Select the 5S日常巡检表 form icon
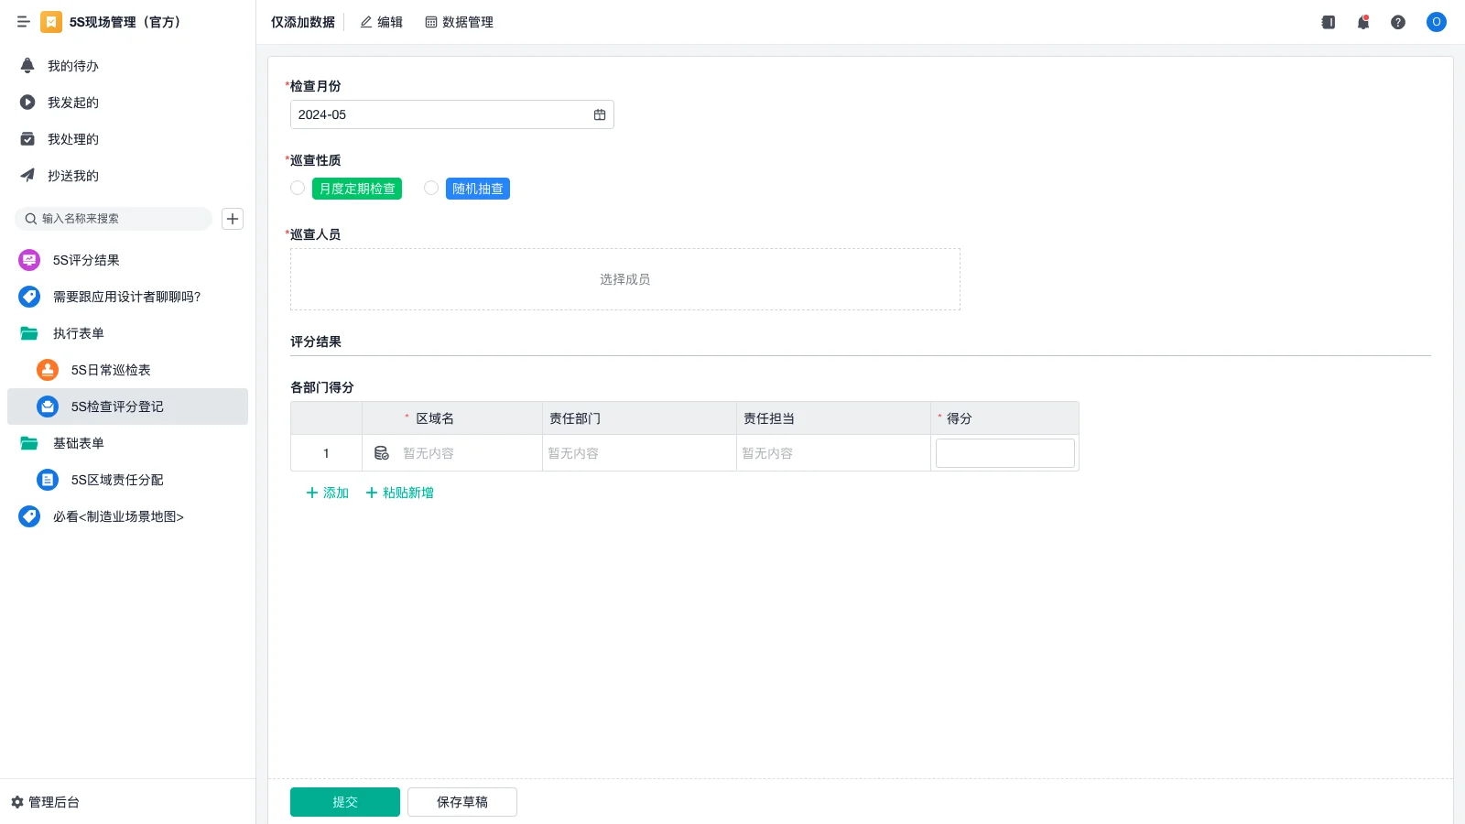Viewport: 1465px width, 824px height. [x=47, y=370]
